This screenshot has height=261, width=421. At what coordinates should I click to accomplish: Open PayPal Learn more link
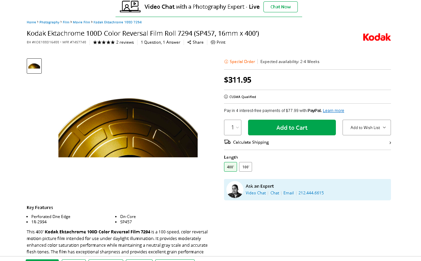pos(333,111)
